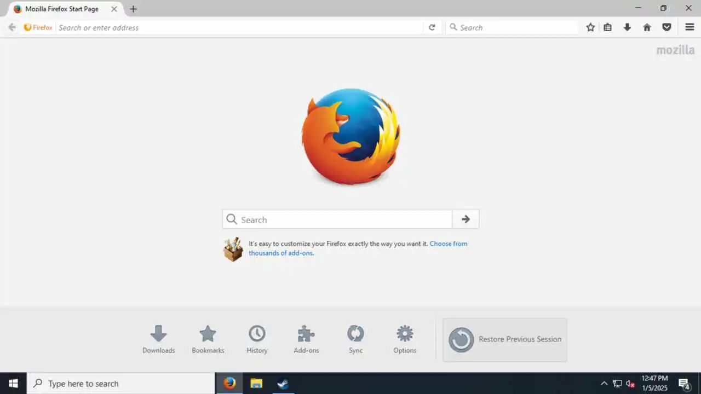This screenshot has width=701, height=394.
Task: Click the Firefox identity icon in address bar
Action: coord(38,27)
